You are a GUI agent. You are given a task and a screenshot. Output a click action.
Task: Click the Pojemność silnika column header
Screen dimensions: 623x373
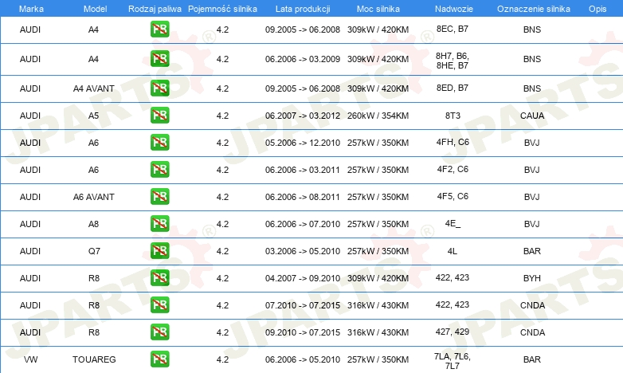pyautogui.click(x=222, y=9)
